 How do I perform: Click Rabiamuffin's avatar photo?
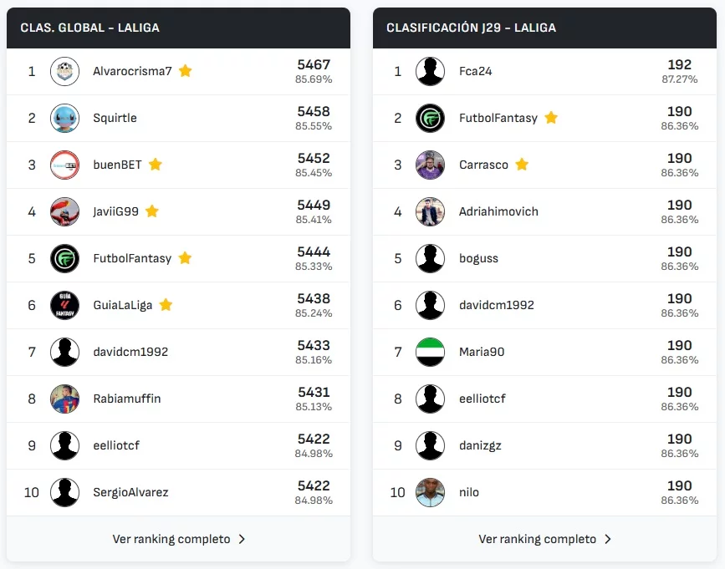click(x=64, y=399)
